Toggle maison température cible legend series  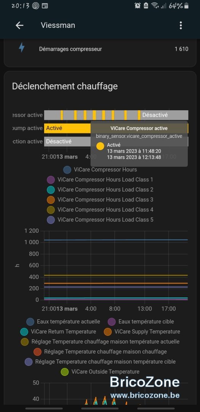pos(100,362)
